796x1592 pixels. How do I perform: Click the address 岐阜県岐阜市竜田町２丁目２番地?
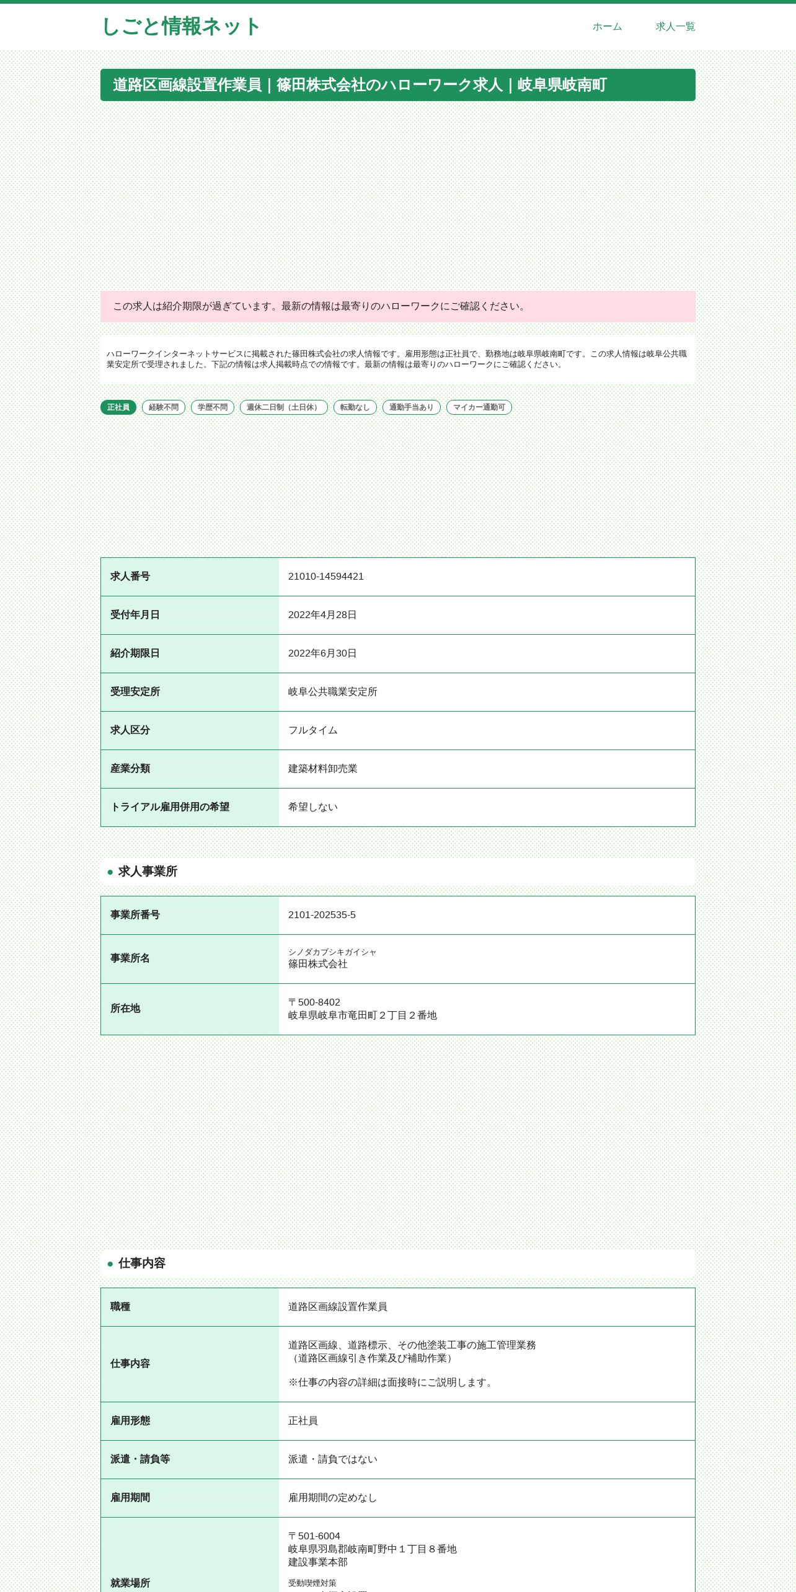[363, 1015]
